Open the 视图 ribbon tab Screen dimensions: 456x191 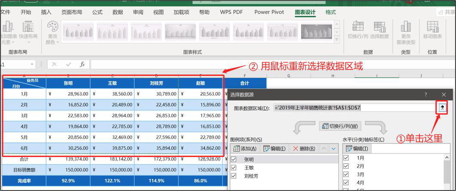158,12
